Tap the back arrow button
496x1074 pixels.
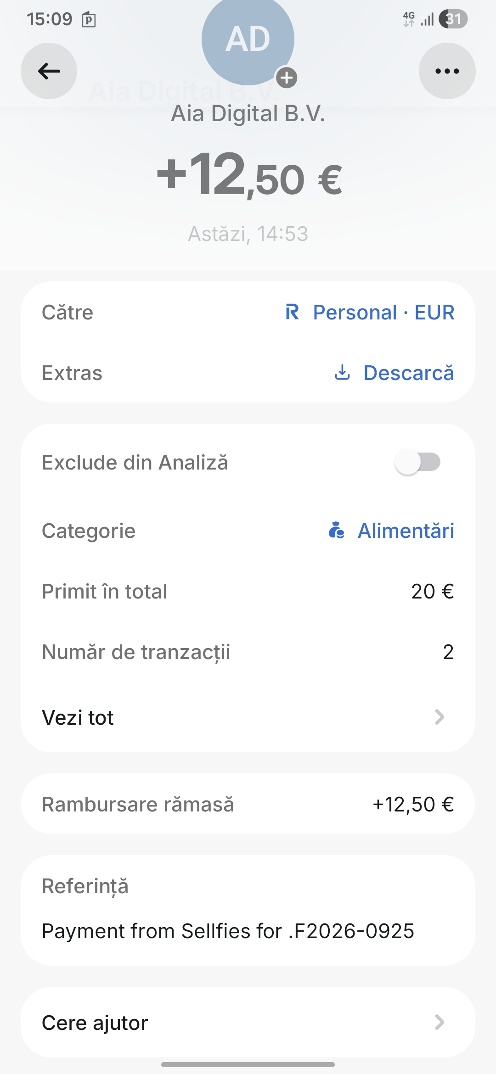(x=49, y=71)
